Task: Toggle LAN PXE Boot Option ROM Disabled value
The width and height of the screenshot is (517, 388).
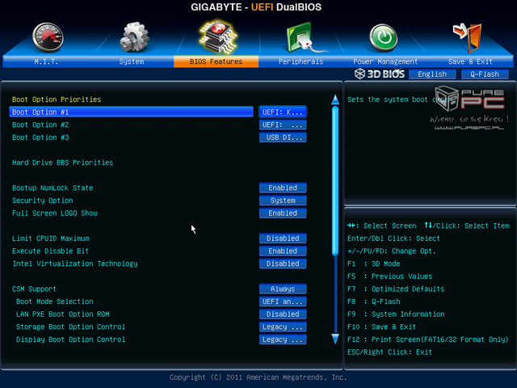Action: tap(283, 314)
